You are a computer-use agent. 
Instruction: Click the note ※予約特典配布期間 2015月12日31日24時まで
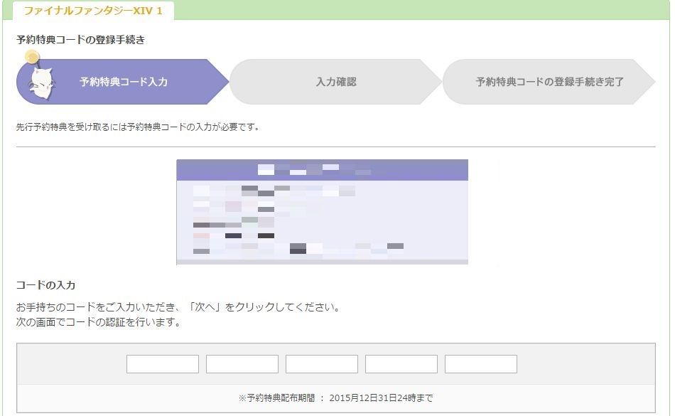[336, 398]
